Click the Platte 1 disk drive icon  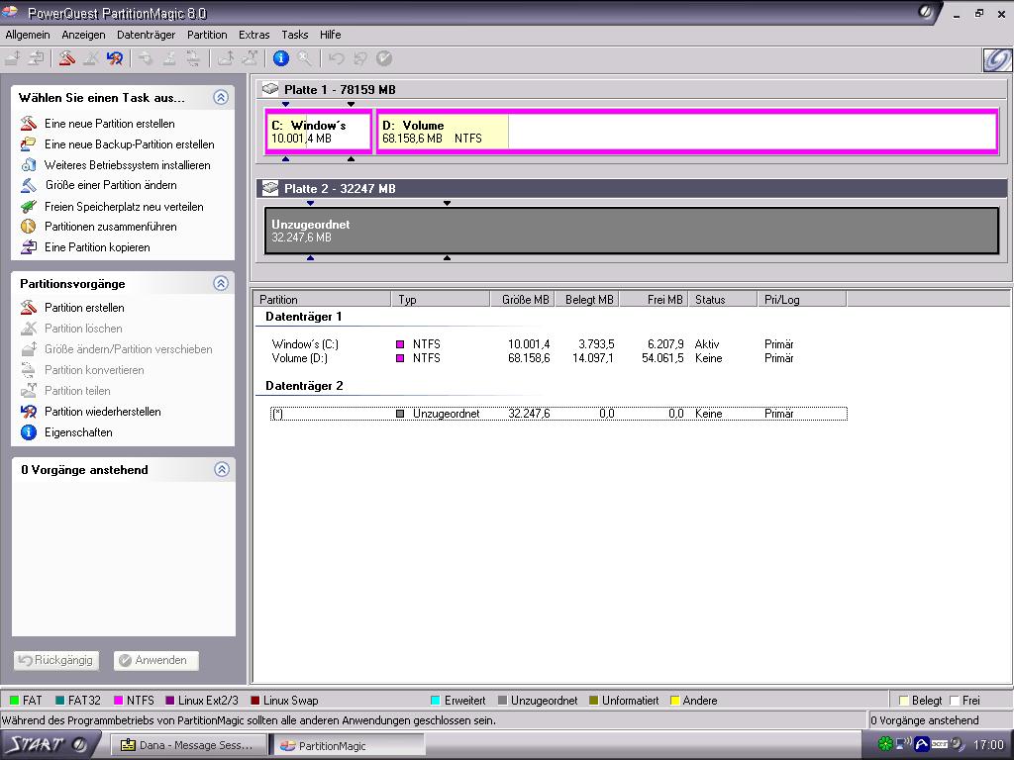coord(270,89)
